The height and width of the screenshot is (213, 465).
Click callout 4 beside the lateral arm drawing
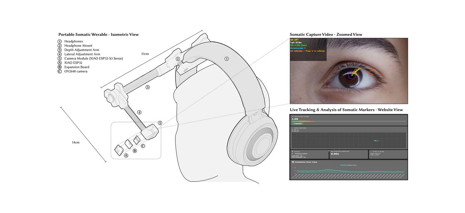(x=139, y=112)
